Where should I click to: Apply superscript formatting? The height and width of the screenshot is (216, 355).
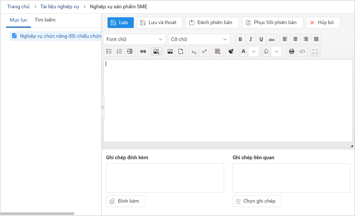(x=204, y=51)
